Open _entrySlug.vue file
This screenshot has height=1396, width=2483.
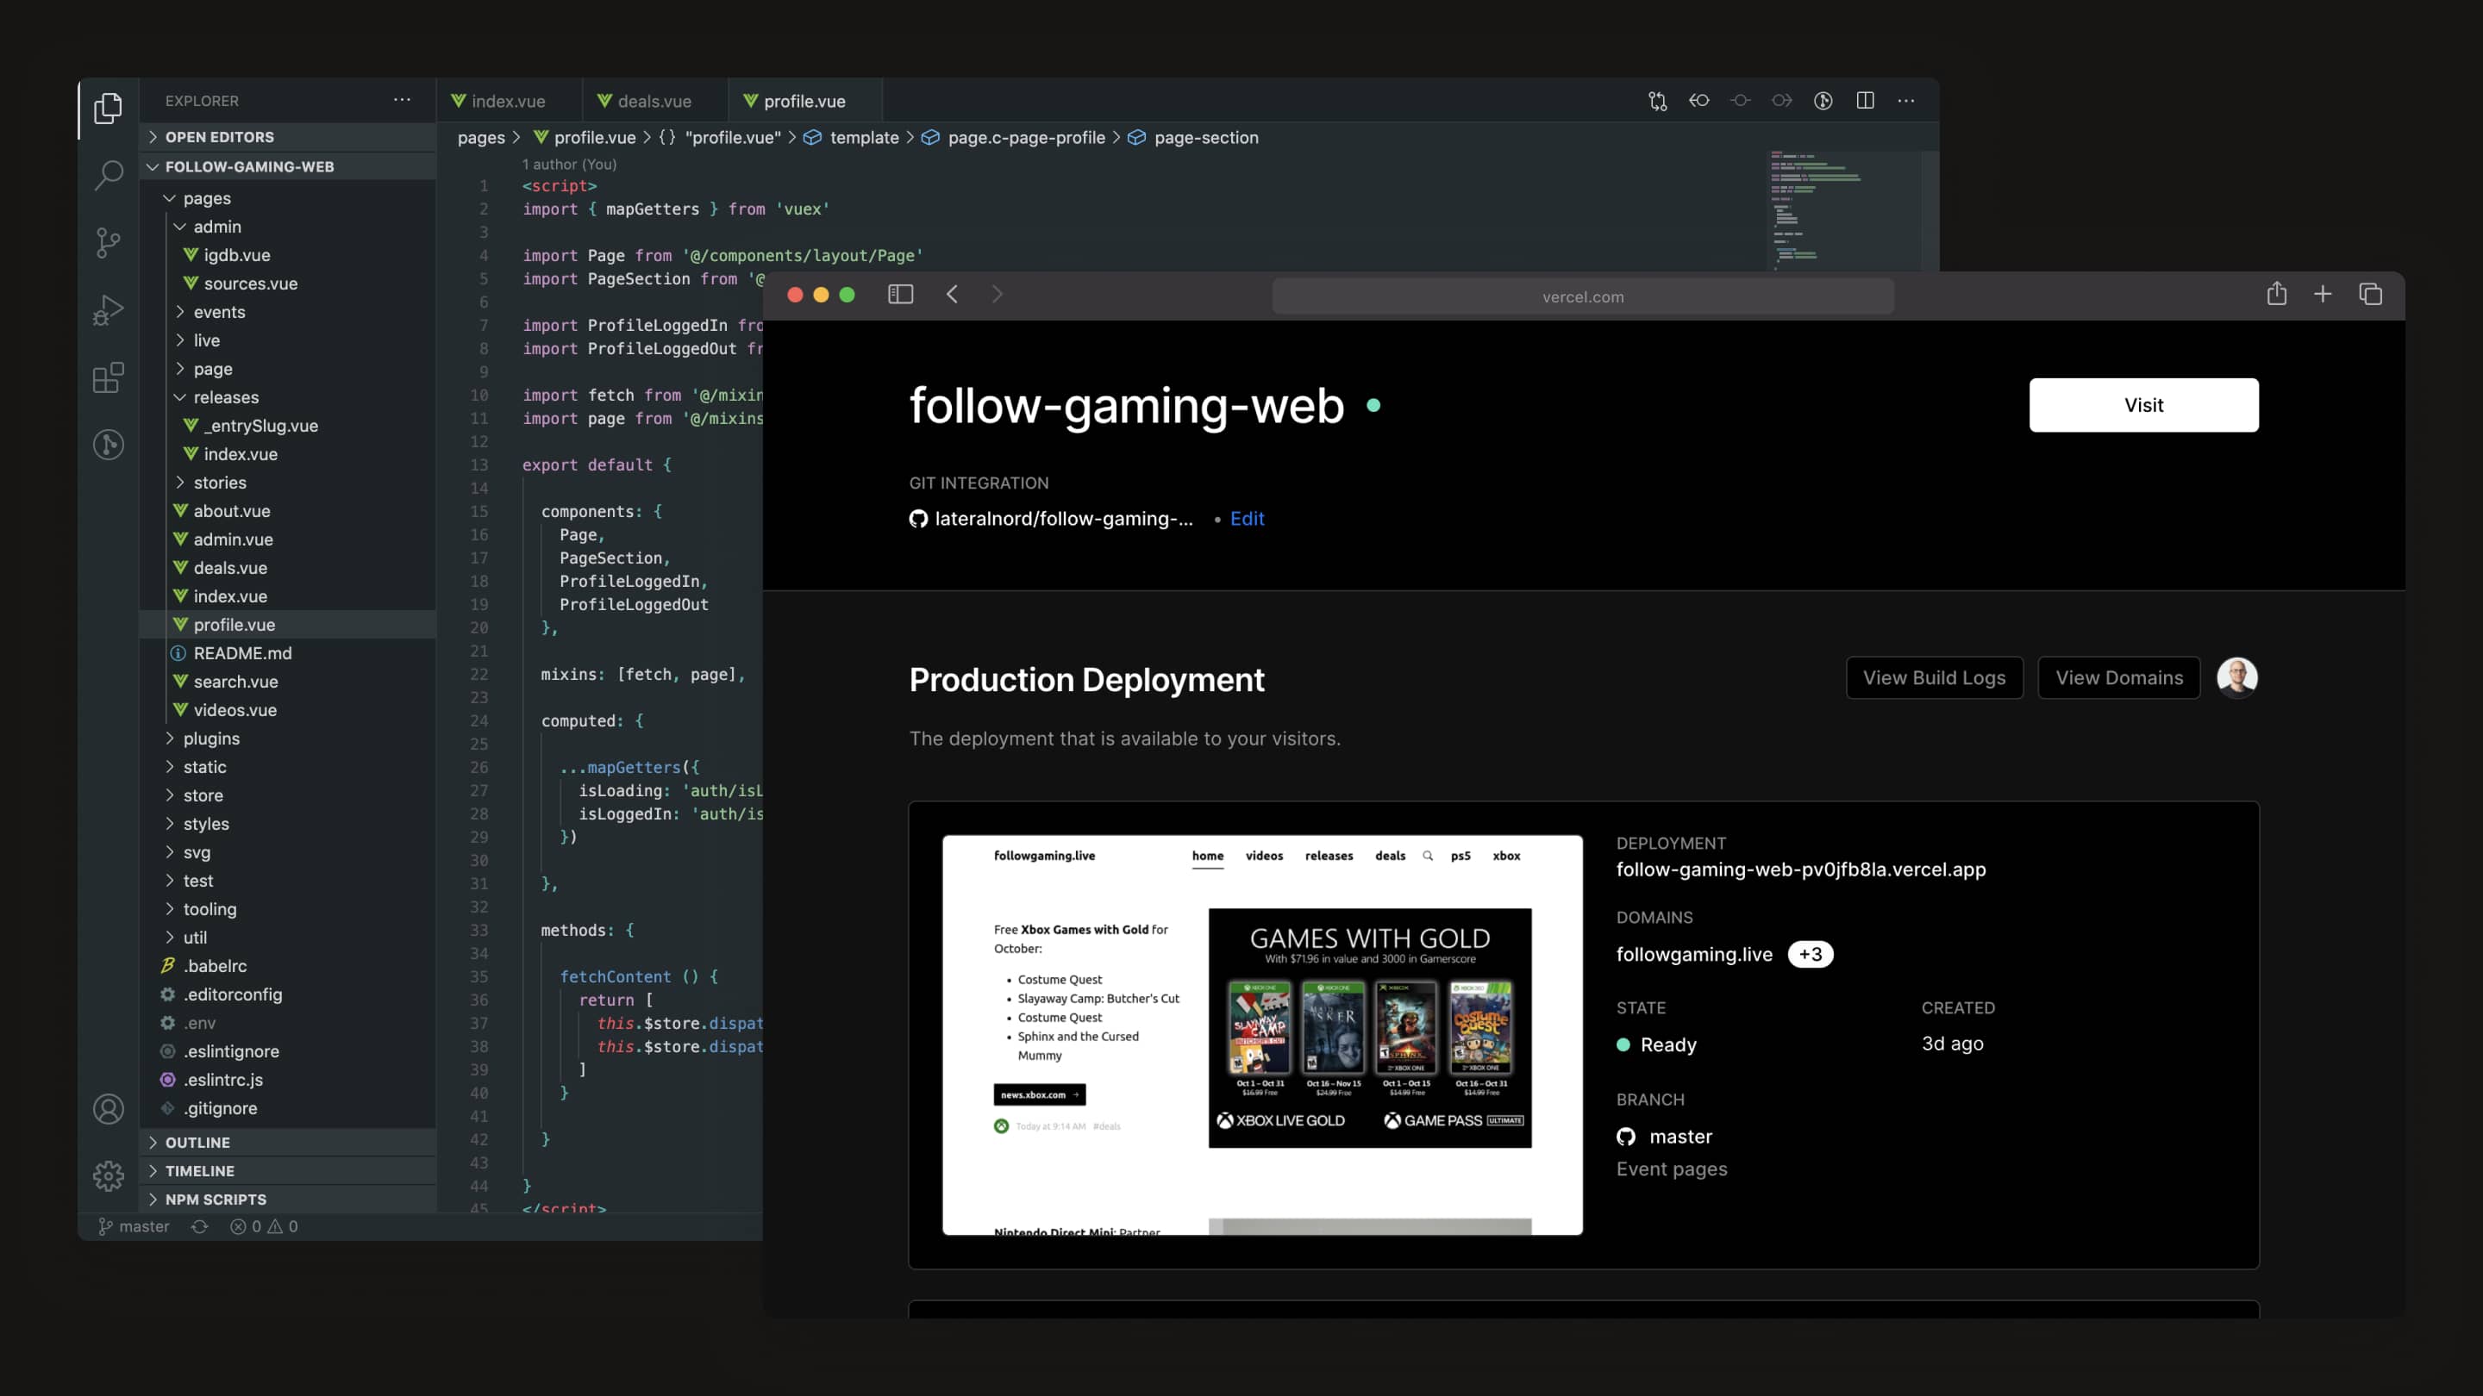pyautogui.click(x=289, y=425)
